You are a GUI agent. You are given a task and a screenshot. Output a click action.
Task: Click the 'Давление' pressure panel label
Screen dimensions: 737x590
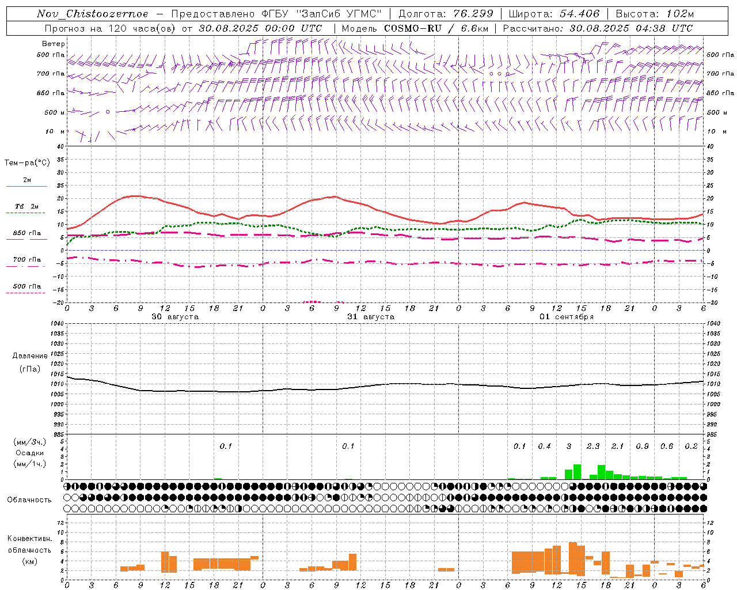(x=30, y=356)
